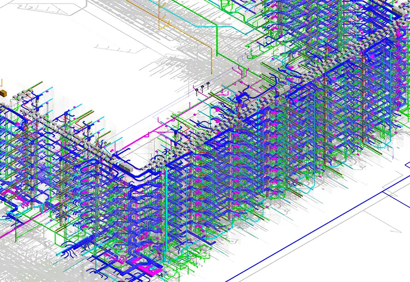Screen dimensions: 410x282
Task: Select the brown equipment box at left edge
Action: [3, 93]
